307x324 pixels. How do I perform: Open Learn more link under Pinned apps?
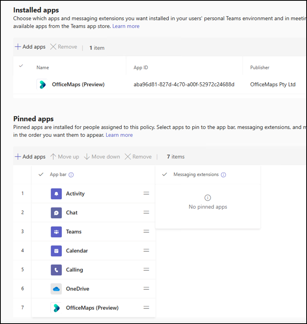click(x=119, y=135)
